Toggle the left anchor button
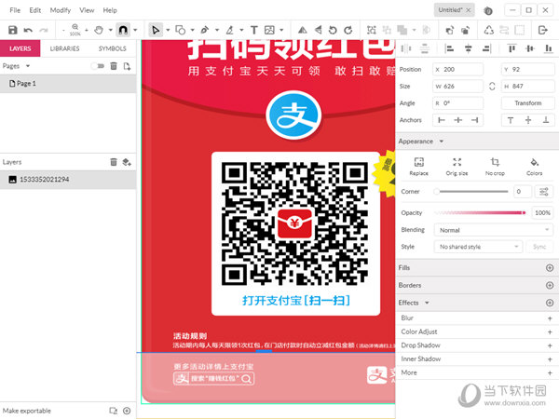Screen dimensions: 559x419 [x=442, y=120]
